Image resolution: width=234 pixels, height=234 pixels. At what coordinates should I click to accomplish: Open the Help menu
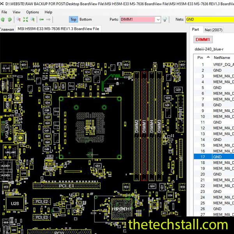48,12
